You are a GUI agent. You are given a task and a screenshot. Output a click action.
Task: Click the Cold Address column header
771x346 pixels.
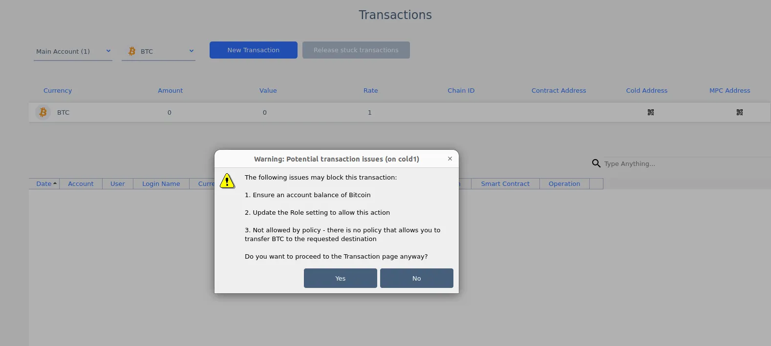click(x=647, y=90)
